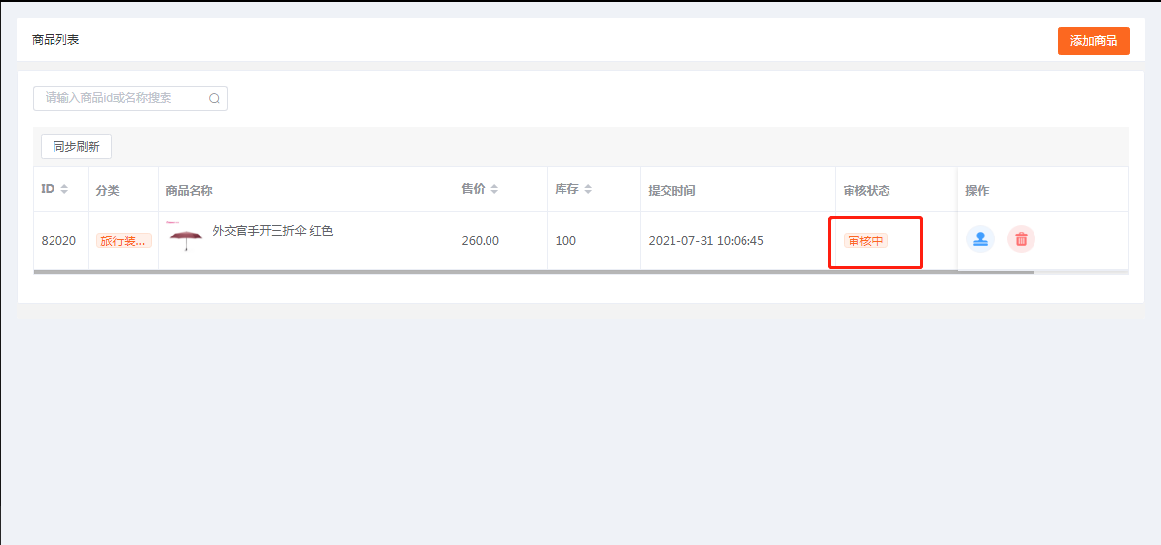Click the stock value 100
This screenshot has width=1161, height=545.
pyautogui.click(x=565, y=241)
